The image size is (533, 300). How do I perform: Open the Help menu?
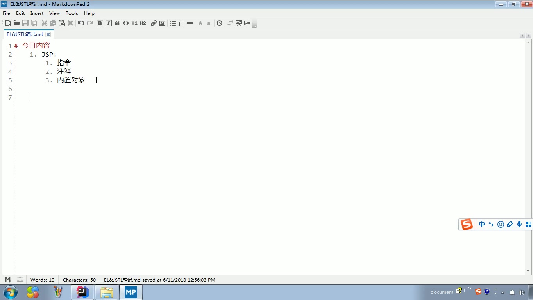click(89, 13)
